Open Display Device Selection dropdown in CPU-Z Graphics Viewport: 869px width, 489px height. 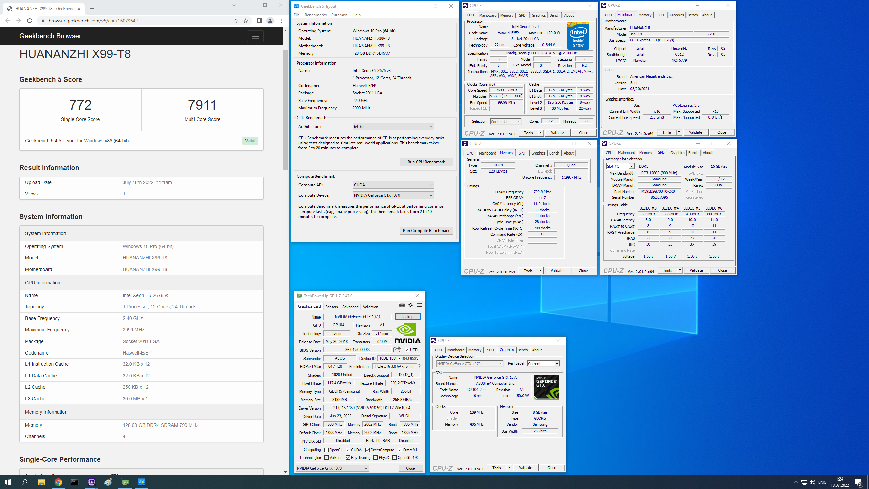click(x=469, y=363)
